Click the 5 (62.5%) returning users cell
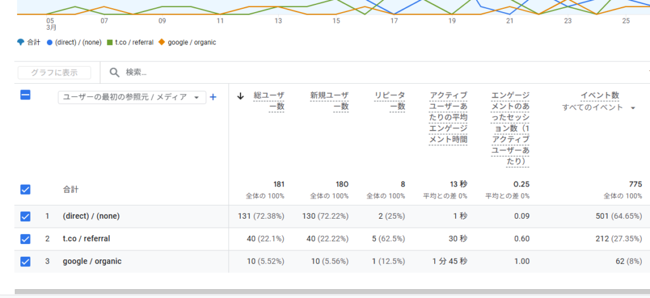Image resolution: width=650 pixels, height=298 pixels. coord(388,239)
